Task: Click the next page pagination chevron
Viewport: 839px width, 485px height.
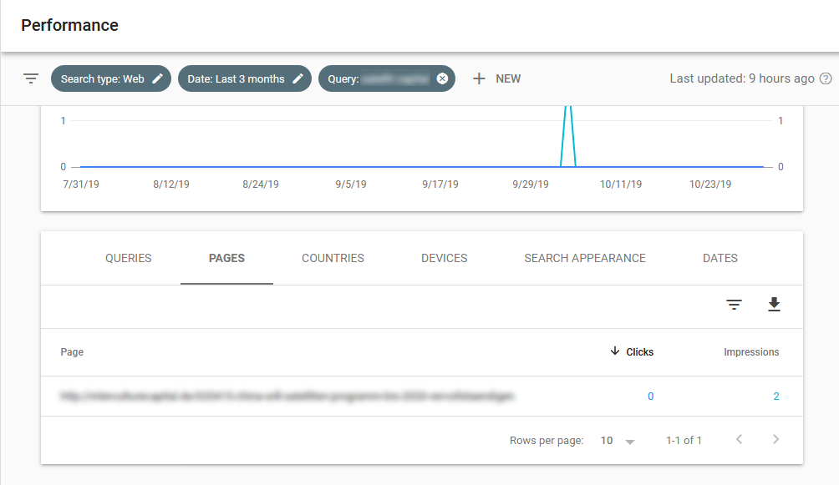Action: click(x=775, y=439)
